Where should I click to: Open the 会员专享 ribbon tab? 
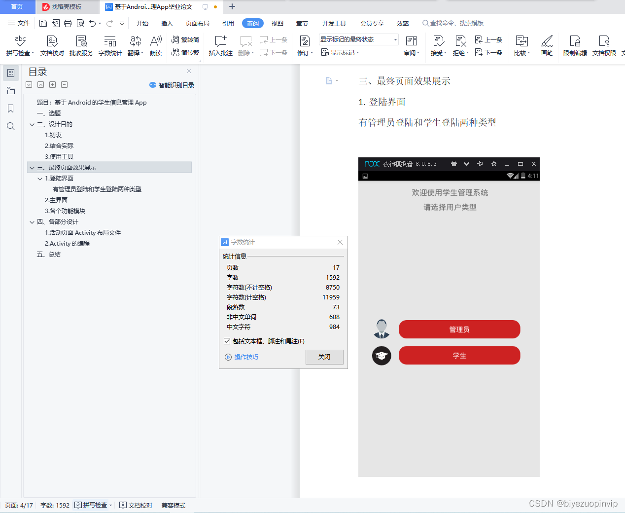[372, 23]
